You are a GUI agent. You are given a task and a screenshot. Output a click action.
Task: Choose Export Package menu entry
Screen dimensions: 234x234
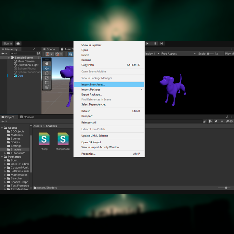109,95
